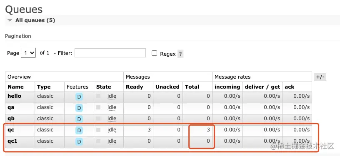Click the idle state label of qa
The image size is (340, 156).
coord(112,107)
